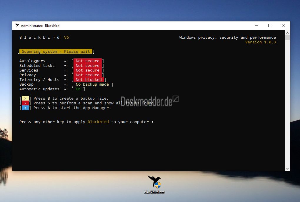This screenshot has height=202, width=300.
Task: Click the 'Not blocked' Telemetry status
Action: 89,79
